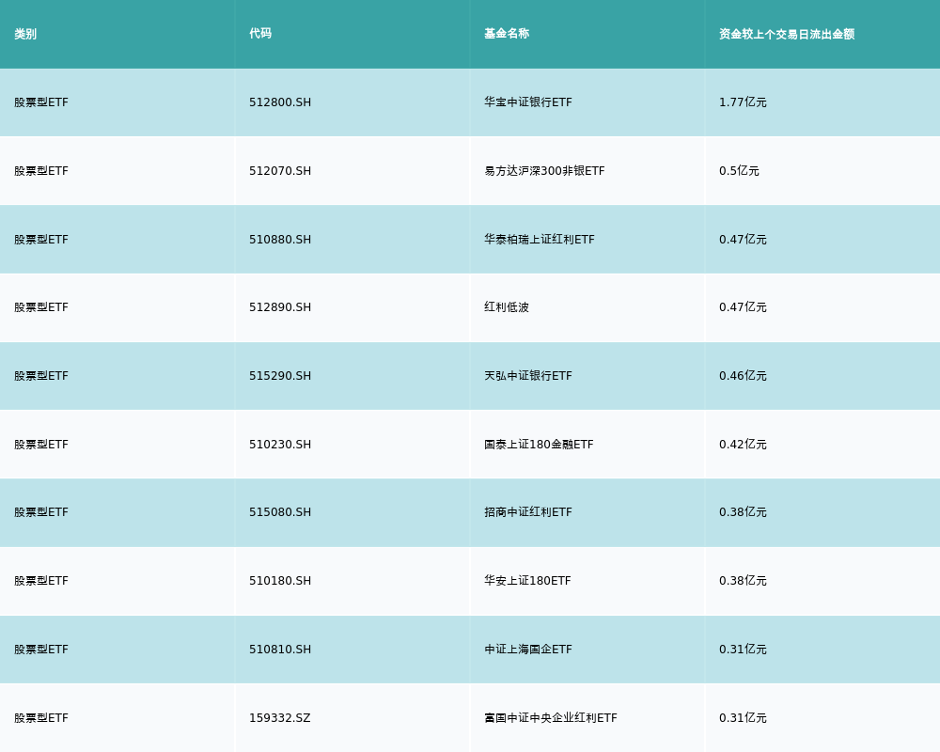The image size is (940, 752).
Task: Click 0.38亿元 in the 510180.SH row
Action: [x=743, y=581]
